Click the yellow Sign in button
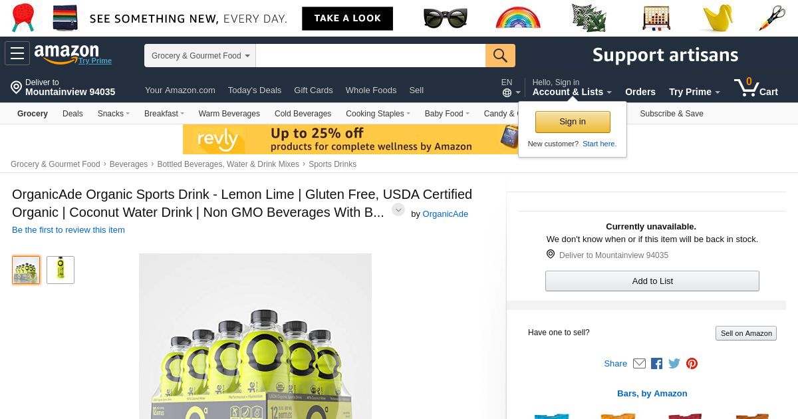The image size is (798, 419). pos(573,122)
